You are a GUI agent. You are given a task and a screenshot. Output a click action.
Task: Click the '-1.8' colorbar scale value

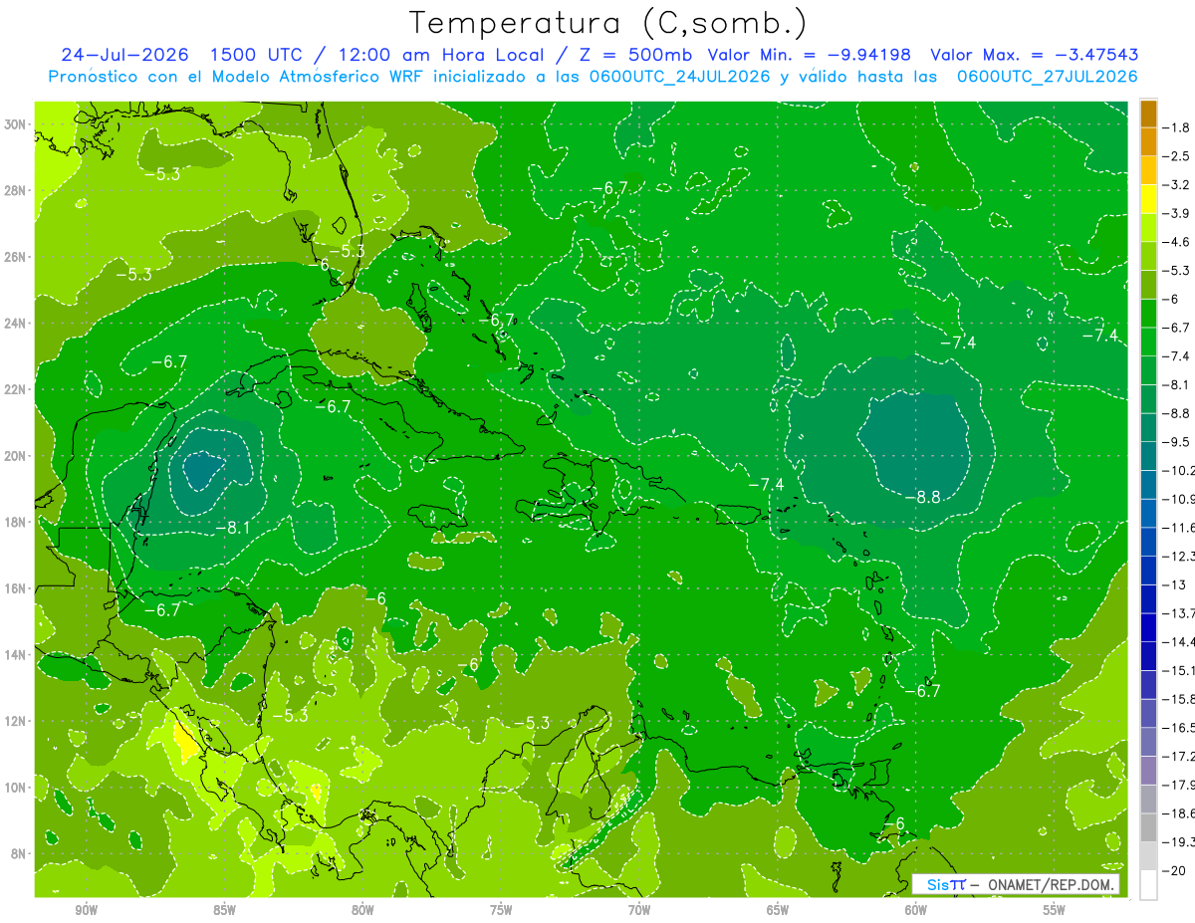coord(1177,126)
